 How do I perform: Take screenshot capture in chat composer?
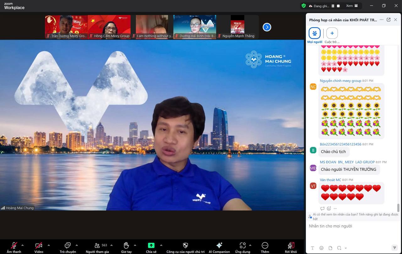339,248
